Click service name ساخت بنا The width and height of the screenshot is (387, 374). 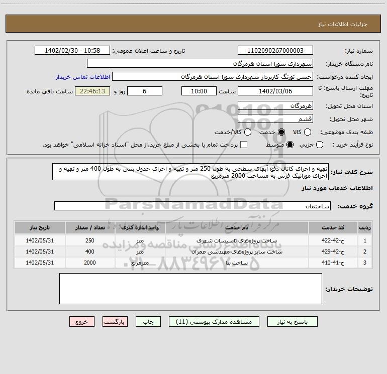coord(237,263)
